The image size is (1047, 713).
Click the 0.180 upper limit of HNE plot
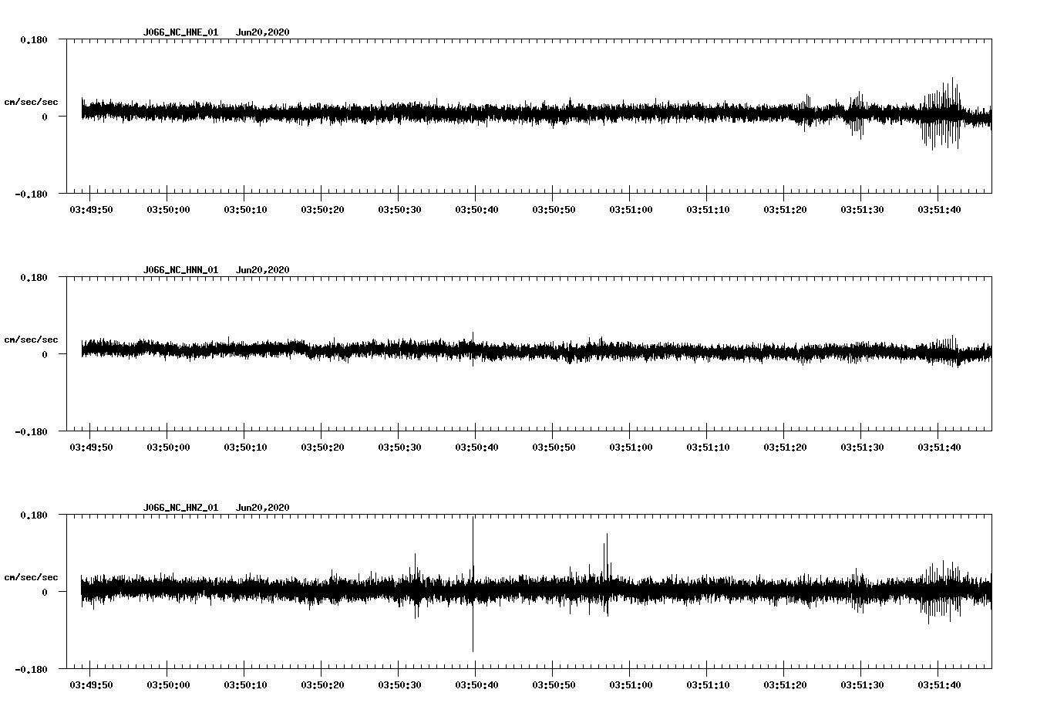point(33,39)
